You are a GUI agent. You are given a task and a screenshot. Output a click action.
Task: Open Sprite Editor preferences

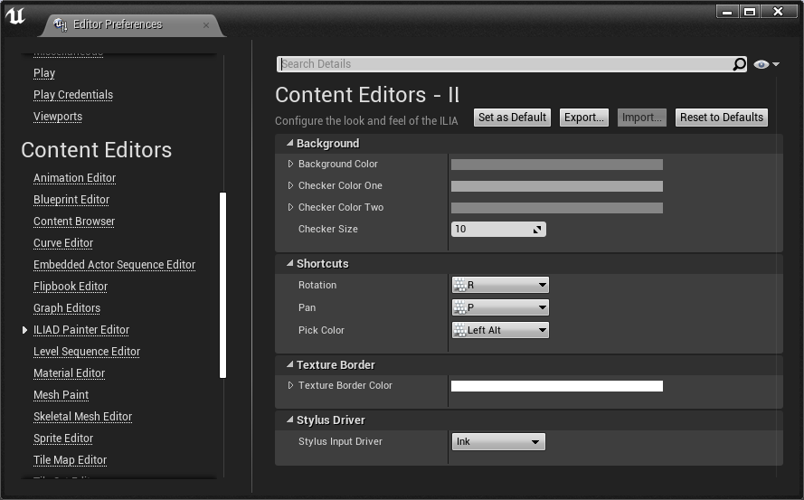63,439
